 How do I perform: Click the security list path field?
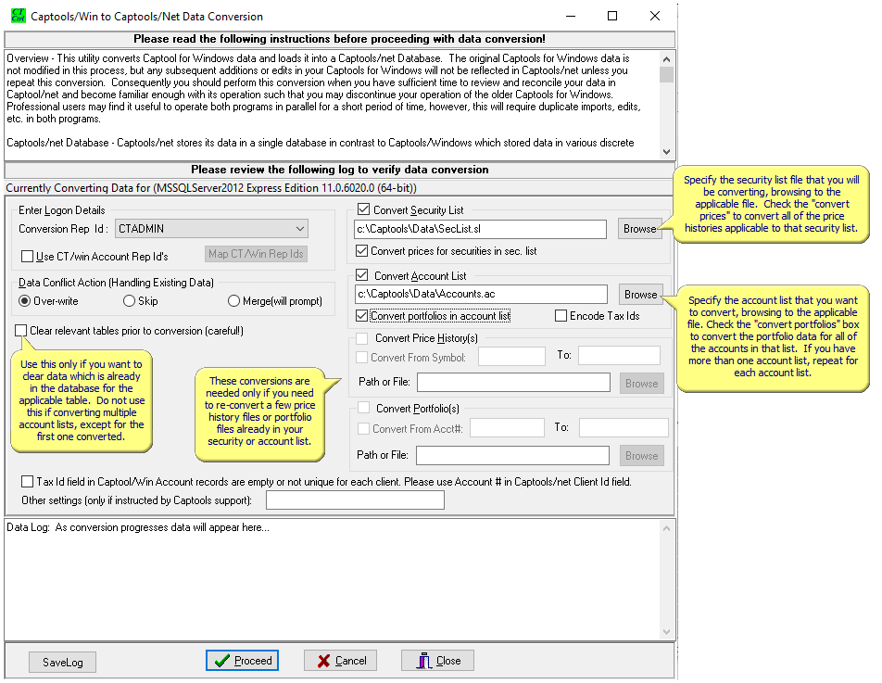click(x=480, y=229)
